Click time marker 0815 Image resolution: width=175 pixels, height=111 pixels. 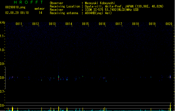pos(85,24)
